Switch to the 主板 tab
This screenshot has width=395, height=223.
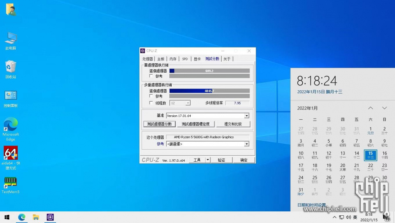(x=161, y=59)
